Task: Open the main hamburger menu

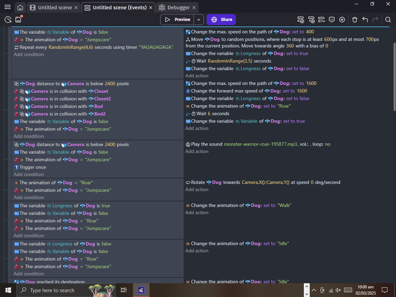Action: 8,7
